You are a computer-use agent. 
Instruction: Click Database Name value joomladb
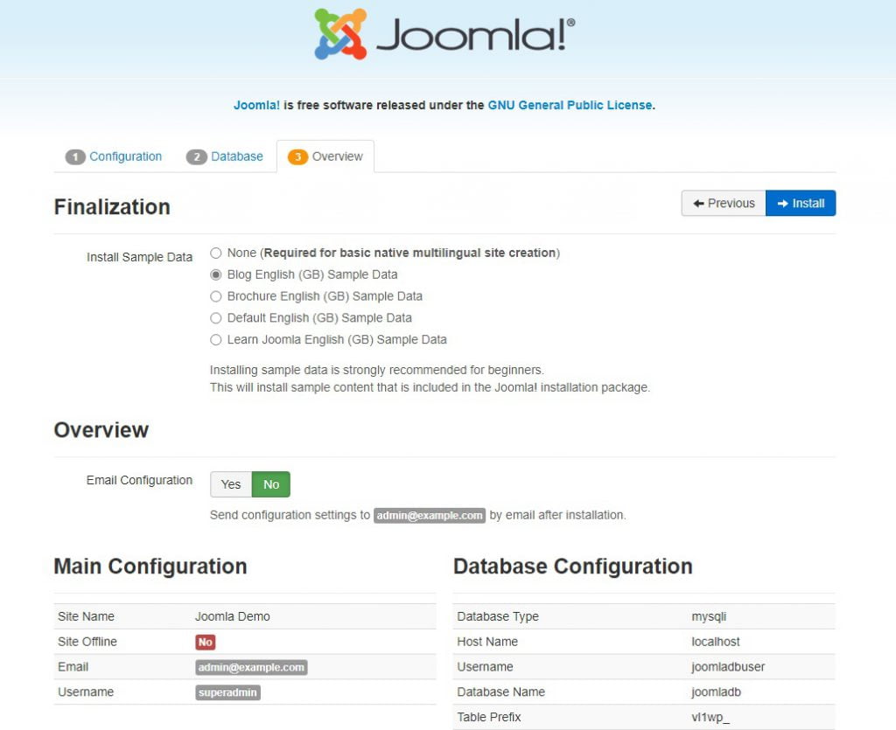tap(716, 692)
